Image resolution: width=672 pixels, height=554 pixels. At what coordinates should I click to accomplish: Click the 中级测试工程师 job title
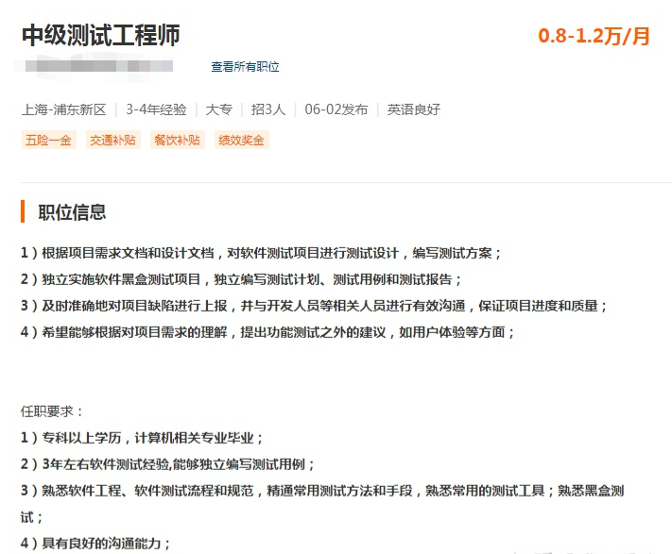tap(101, 35)
